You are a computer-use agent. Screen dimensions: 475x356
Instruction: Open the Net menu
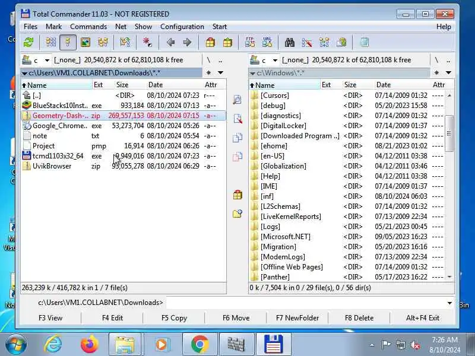click(x=121, y=27)
